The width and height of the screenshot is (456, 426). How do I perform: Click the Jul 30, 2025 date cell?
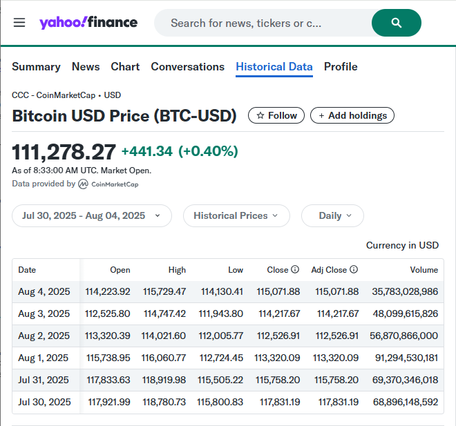(x=44, y=402)
